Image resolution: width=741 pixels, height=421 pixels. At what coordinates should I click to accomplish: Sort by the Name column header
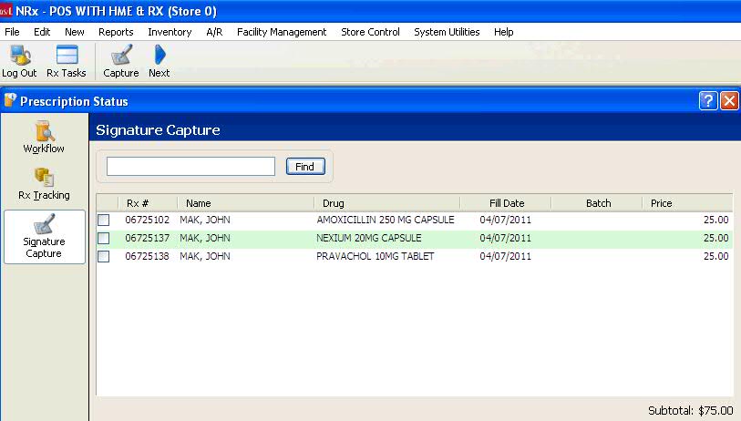[x=246, y=203]
